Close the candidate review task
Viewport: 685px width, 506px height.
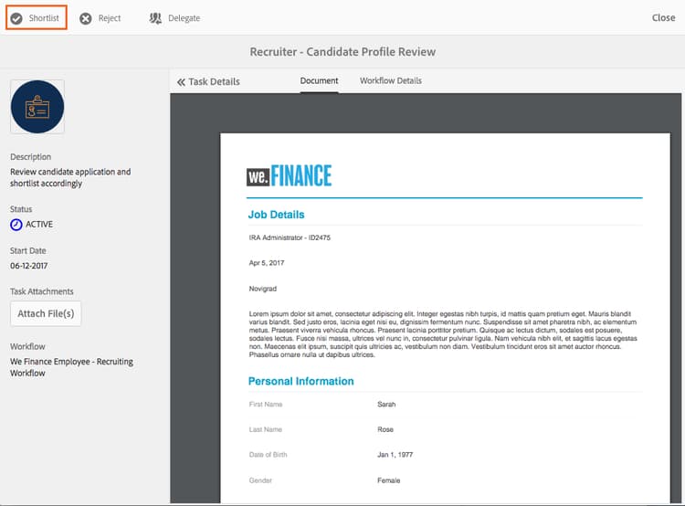point(663,18)
